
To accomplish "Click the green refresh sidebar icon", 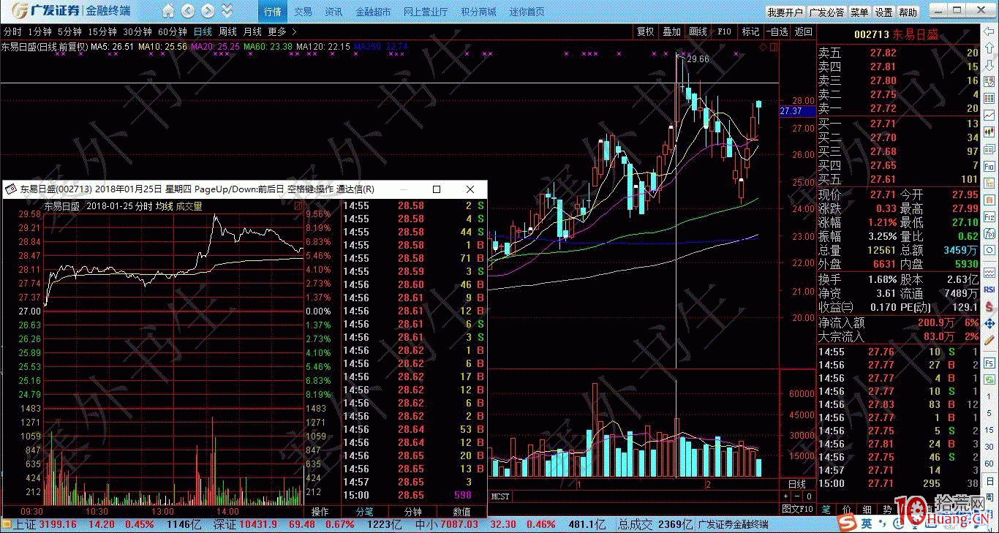I will click(x=989, y=380).
